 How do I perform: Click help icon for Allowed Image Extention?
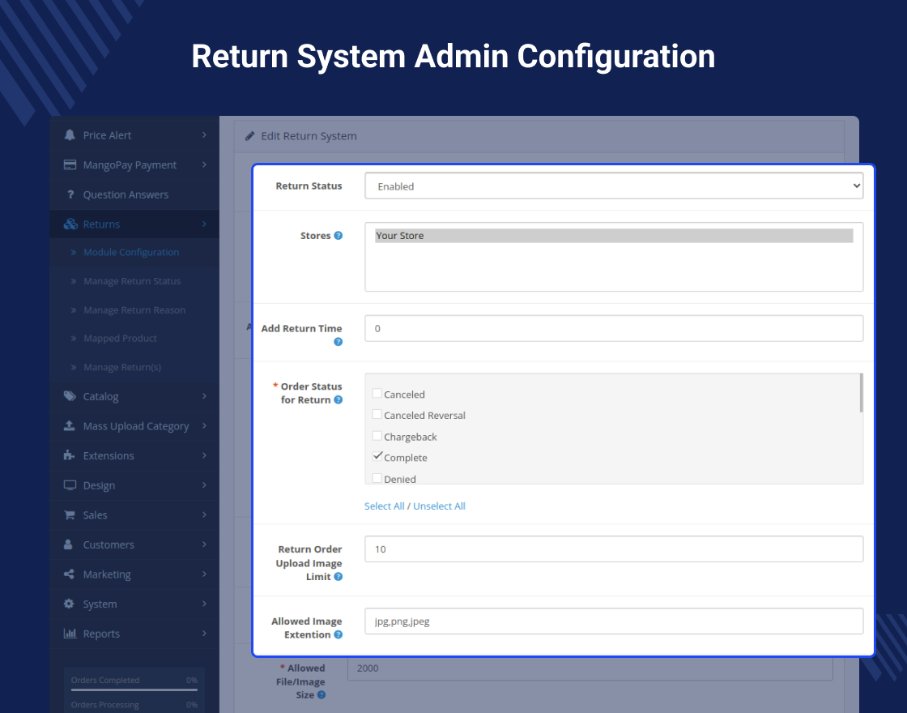tap(339, 635)
